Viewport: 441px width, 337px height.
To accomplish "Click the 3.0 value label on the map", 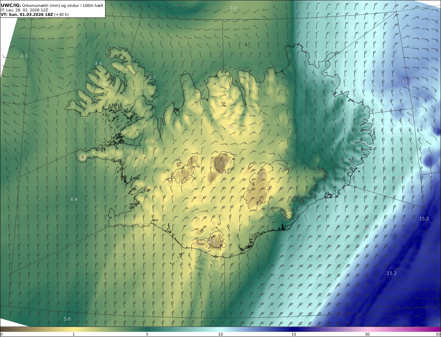I will [x=233, y=8].
